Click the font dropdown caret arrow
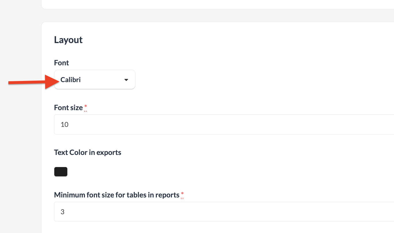This screenshot has width=394, height=233. point(126,80)
